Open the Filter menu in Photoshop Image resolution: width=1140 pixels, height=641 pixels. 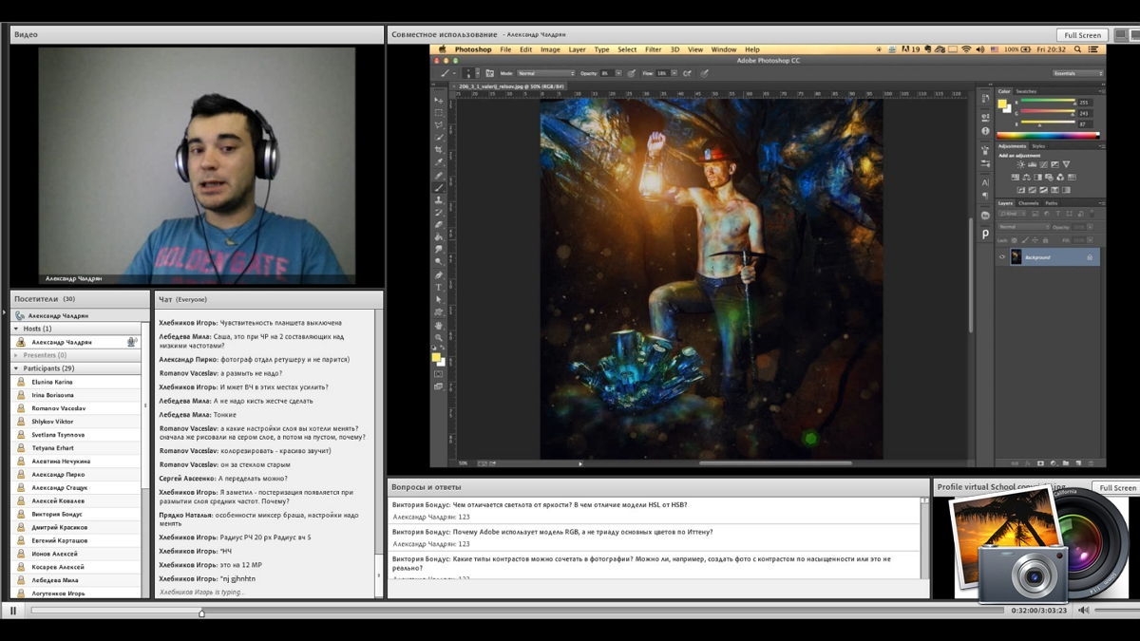pyautogui.click(x=654, y=49)
